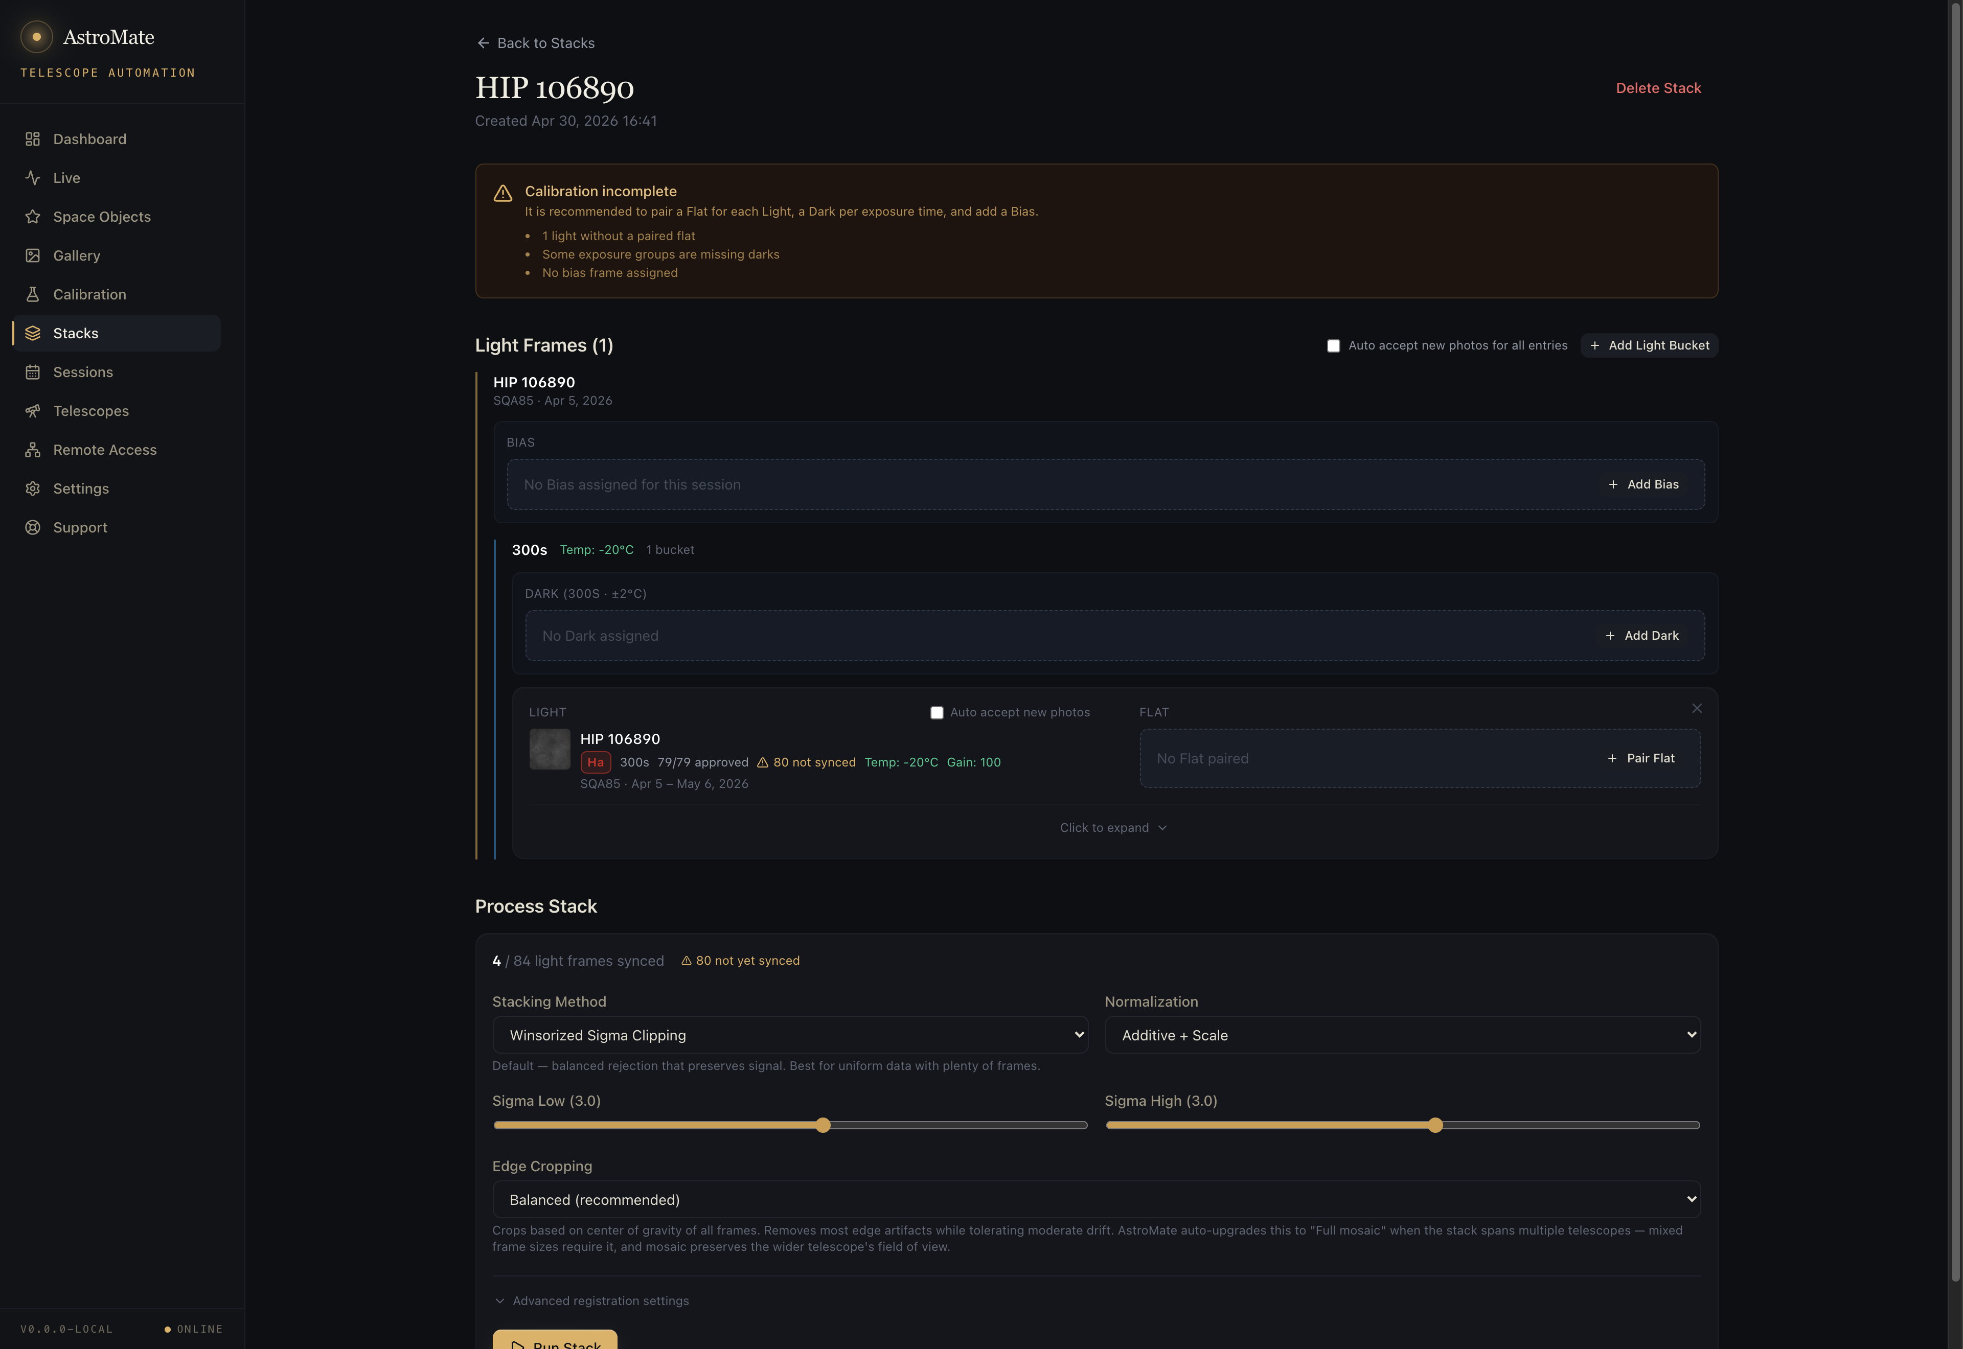Click the 'No Flat paired' placeholder text
The width and height of the screenshot is (1963, 1349).
[1202, 758]
